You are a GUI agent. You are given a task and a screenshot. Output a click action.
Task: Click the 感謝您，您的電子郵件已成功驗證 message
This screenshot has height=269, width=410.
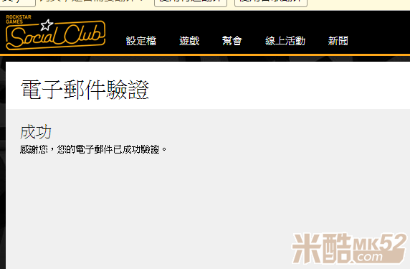pos(93,149)
